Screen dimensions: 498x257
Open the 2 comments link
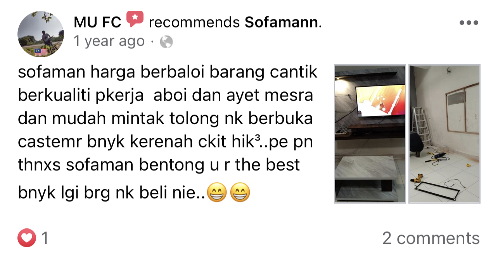431,238
